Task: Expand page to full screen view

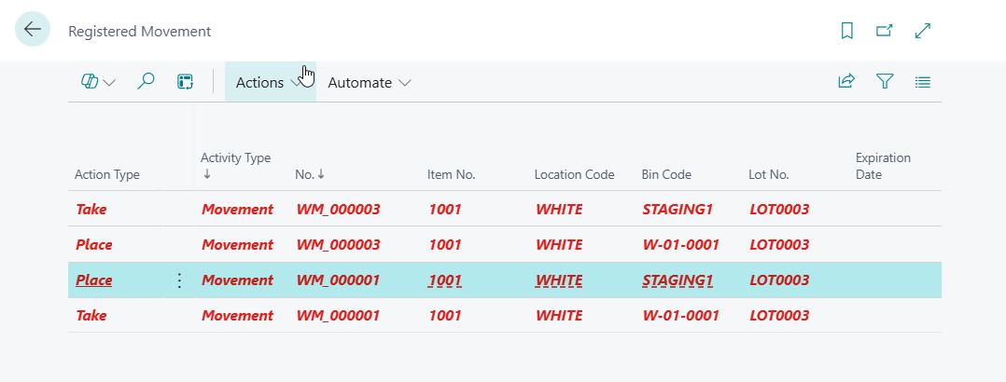Action: click(x=923, y=31)
